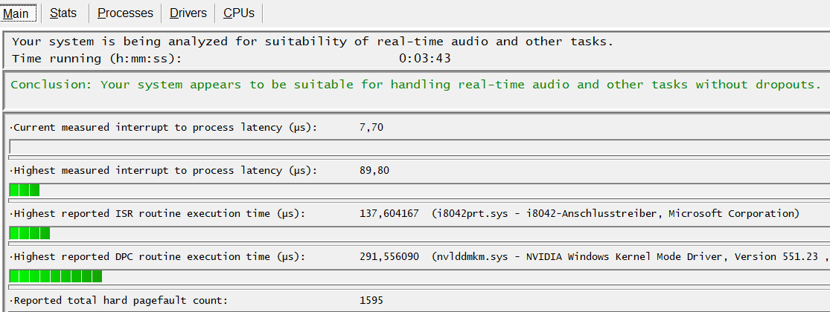The height and width of the screenshot is (312, 830).
Task: Click the DPC execution time green bar
Action: click(55, 276)
